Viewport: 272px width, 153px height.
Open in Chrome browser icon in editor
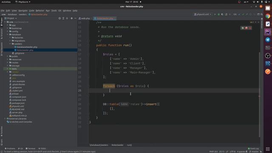pos(243,28)
